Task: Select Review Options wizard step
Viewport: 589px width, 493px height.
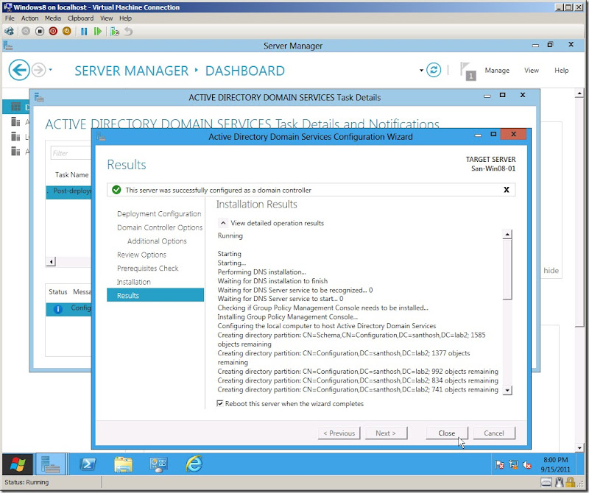Action: pyautogui.click(x=141, y=255)
